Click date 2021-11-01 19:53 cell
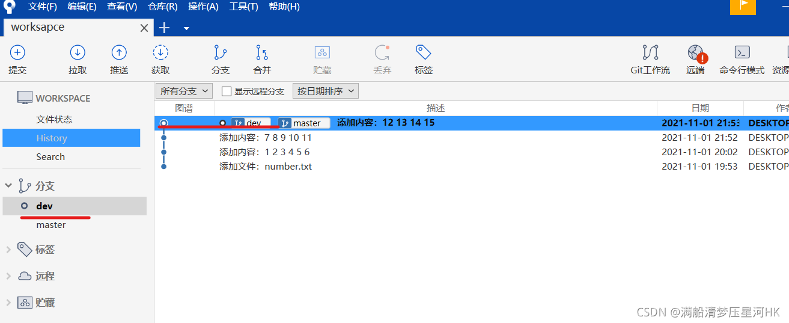 [x=699, y=167]
